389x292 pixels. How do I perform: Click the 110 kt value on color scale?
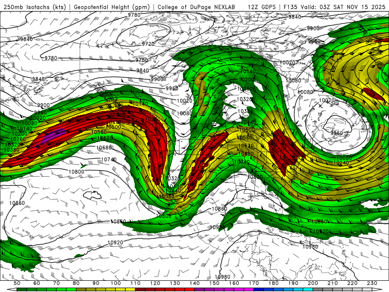tap(135, 283)
